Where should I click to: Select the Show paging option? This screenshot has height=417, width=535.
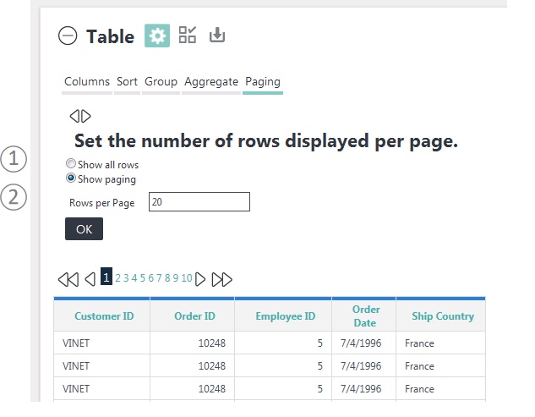tap(71, 178)
